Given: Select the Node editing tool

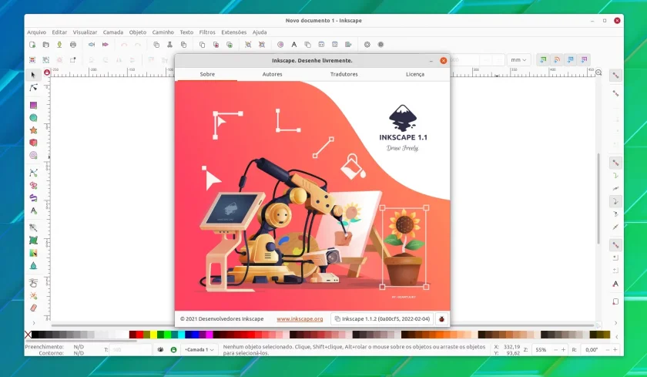Looking at the screenshot, I should tap(33, 88).
